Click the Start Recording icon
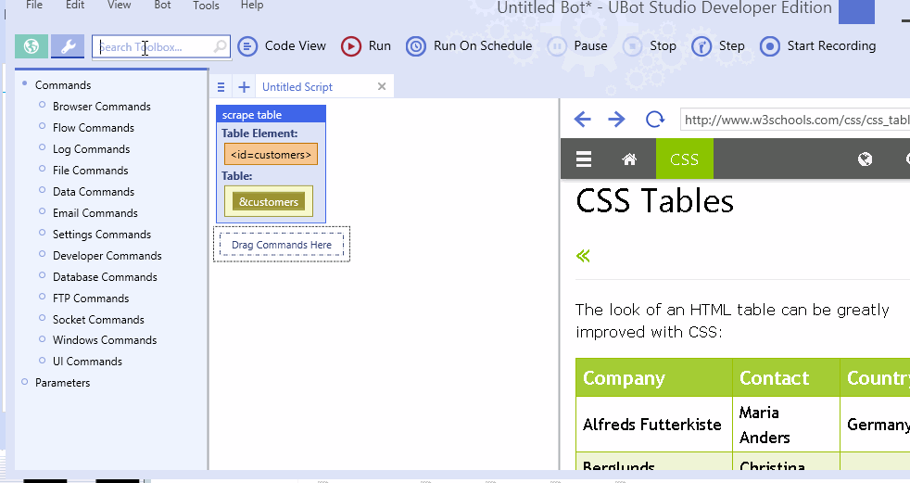910x483 pixels. click(769, 46)
